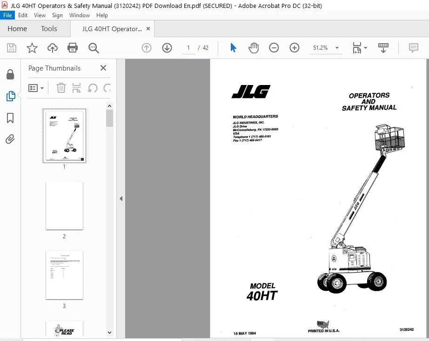The image size is (429, 341).
Task: Open thumbnails options dropdown menu
Action: [x=36, y=88]
